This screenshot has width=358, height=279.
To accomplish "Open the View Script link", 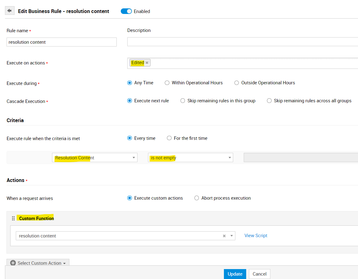I will [x=256, y=236].
